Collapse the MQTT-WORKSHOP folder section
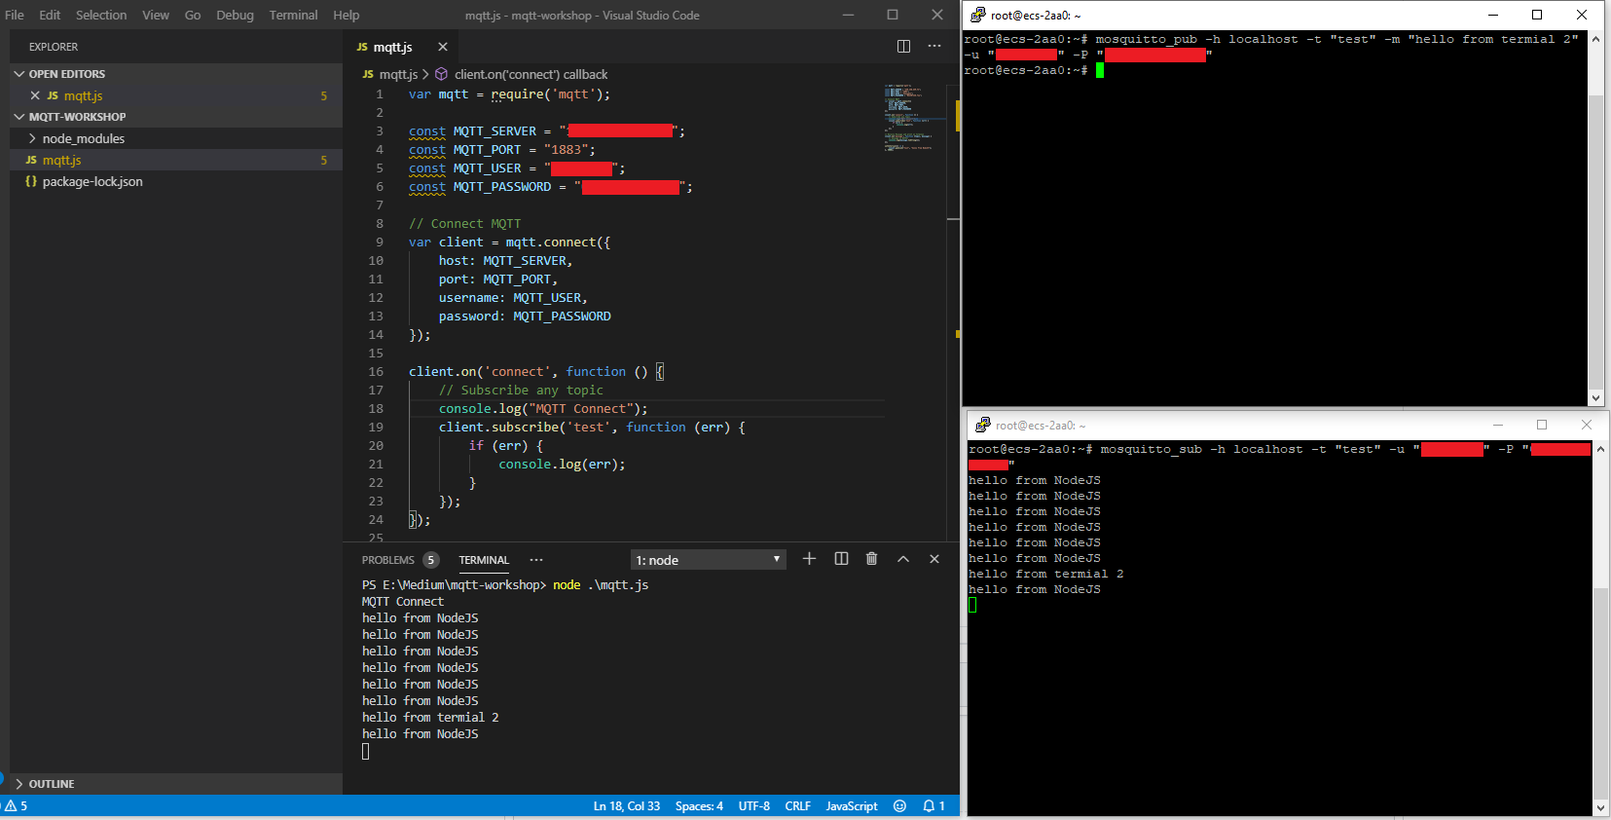This screenshot has height=820, width=1611. pyautogui.click(x=18, y=117)
